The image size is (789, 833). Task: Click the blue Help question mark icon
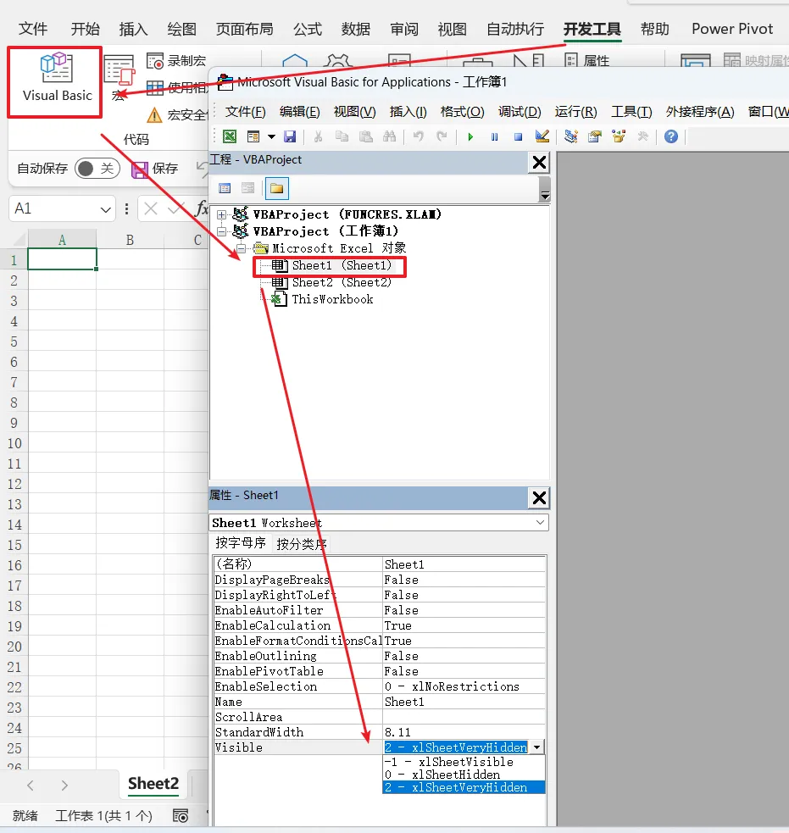671,136
